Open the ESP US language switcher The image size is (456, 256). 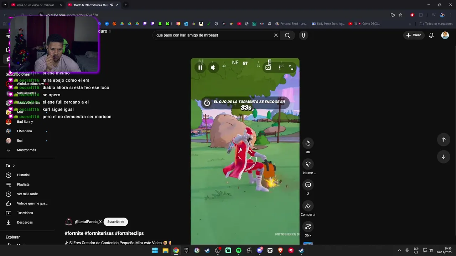point(416,250)
